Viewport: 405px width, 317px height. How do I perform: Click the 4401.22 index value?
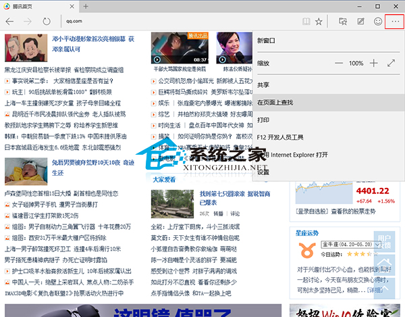click(x=373, y=191)
